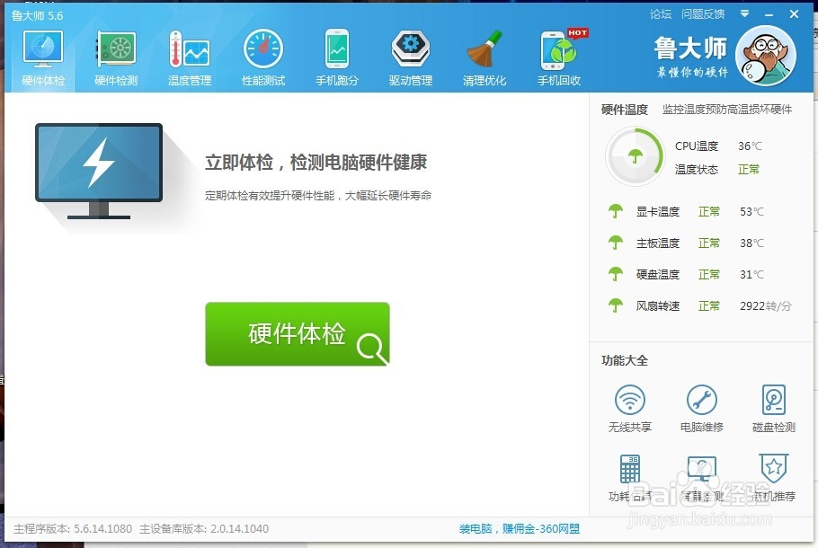Click the 主设备库版本 2.0.14.1040 text
Image resolution: width=818 pixels, height=548 pixels.
click(x=204, y=529)
